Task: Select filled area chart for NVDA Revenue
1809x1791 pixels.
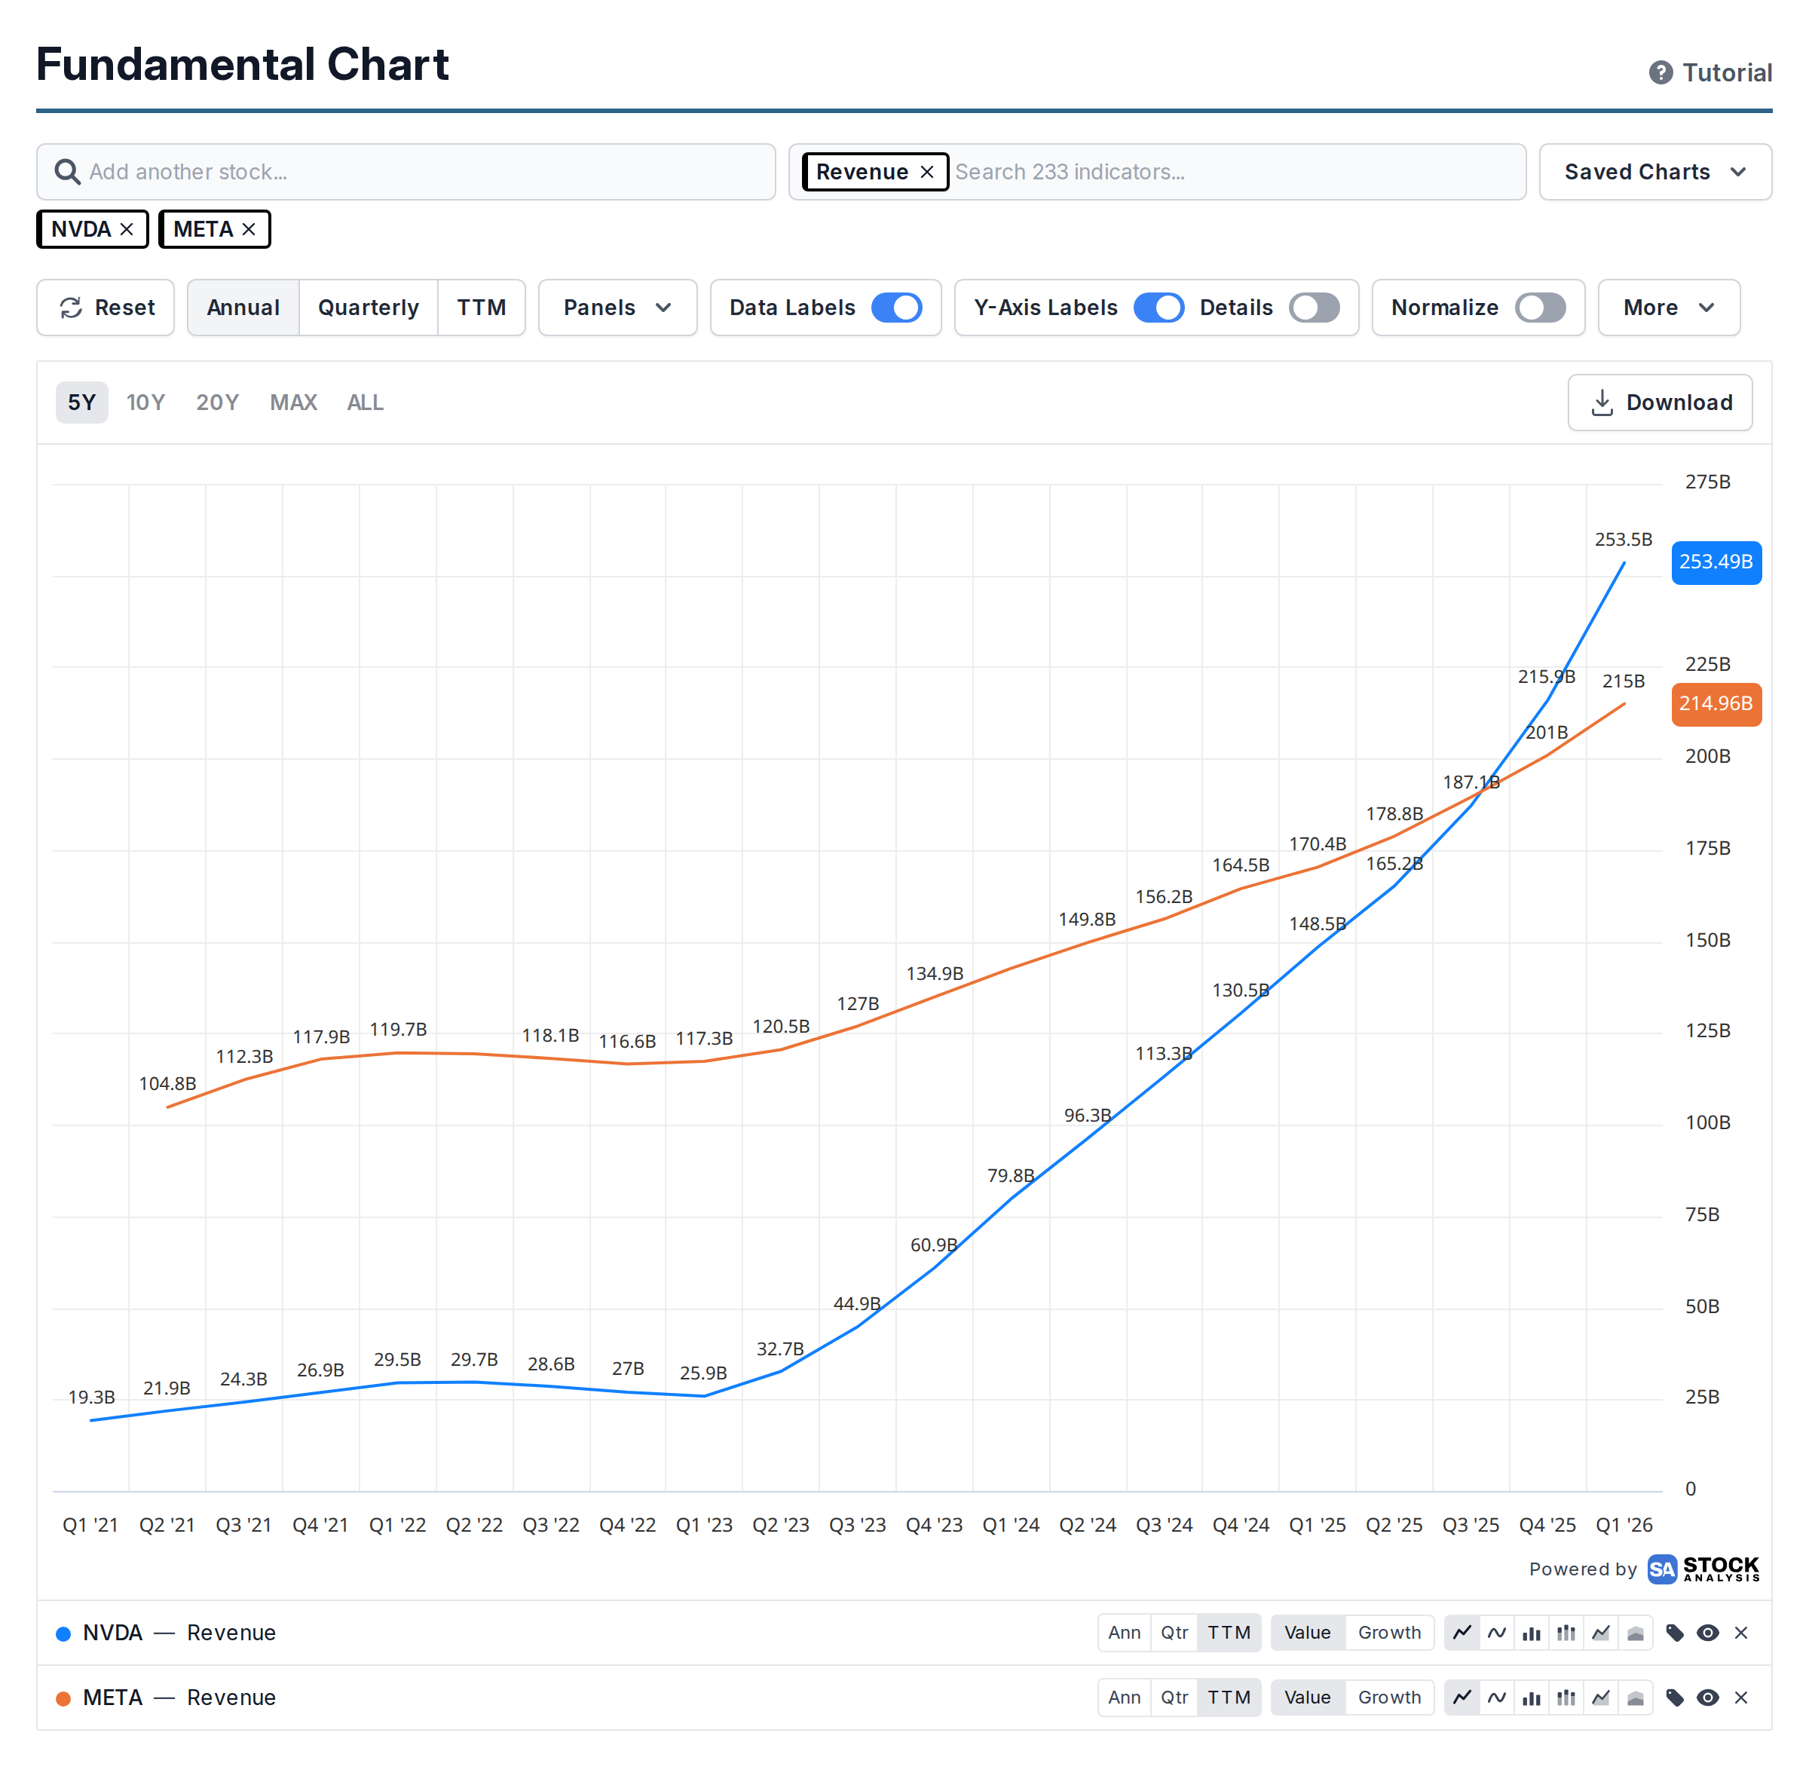Action: point(1635,1633)
